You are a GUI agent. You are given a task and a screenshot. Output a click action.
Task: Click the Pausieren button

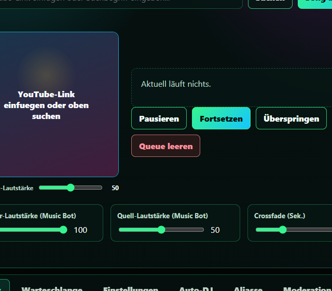159,118
